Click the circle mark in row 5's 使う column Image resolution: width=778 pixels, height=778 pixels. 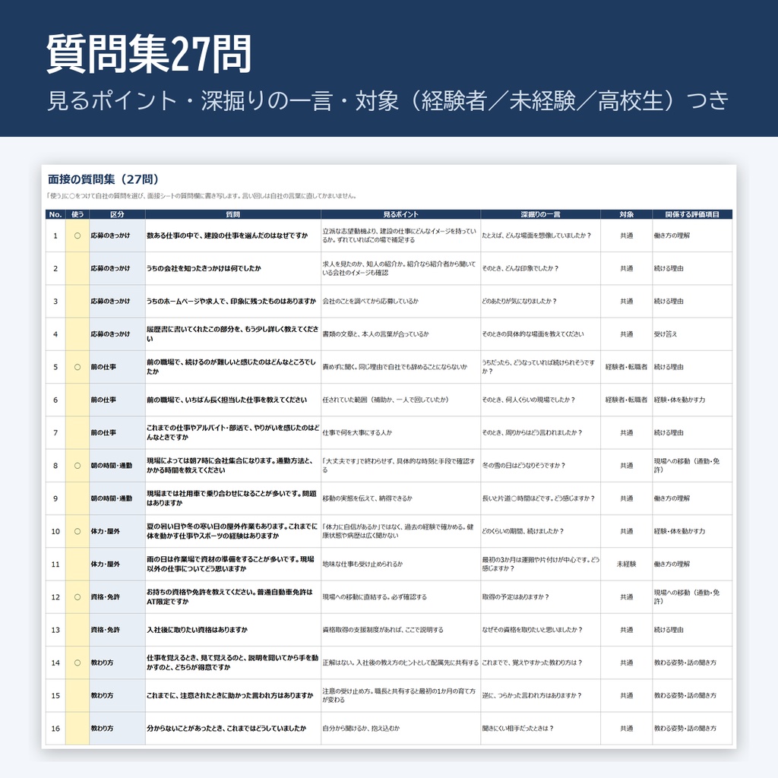(77, 367)
